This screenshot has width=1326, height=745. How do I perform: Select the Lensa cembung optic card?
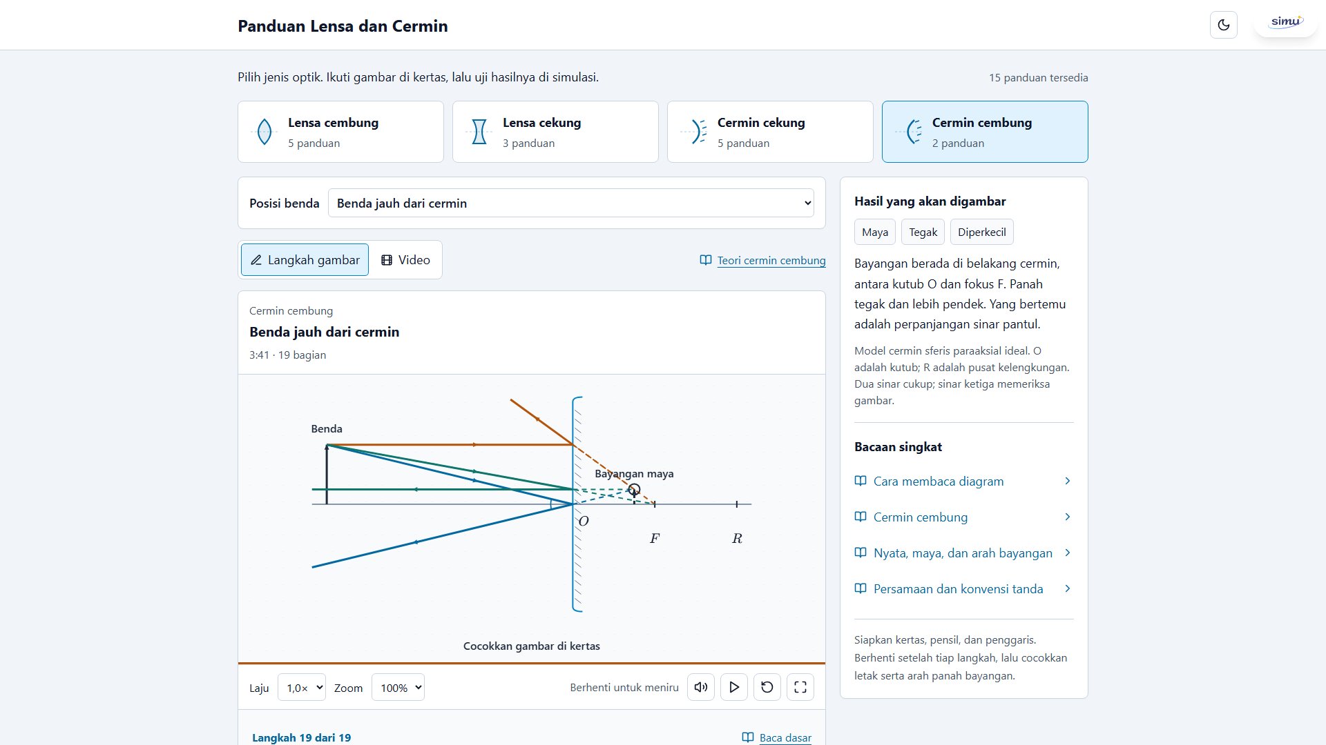tap(340, 132)
